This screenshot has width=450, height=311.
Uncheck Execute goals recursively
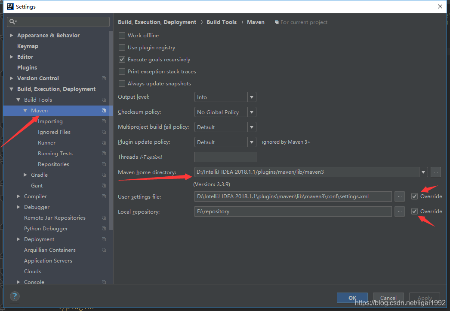tap(122, 60)
